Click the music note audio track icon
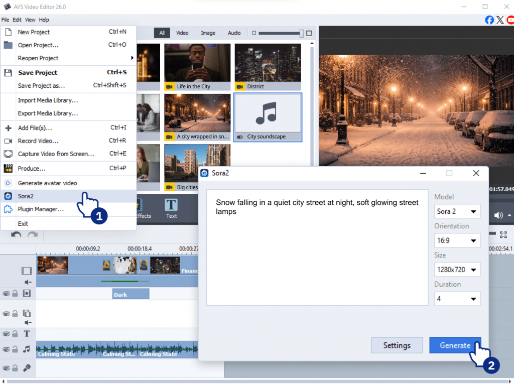 tap(27, 349)
